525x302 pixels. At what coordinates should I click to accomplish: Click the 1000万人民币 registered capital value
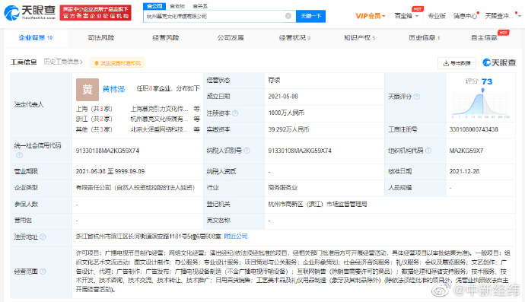286,113
